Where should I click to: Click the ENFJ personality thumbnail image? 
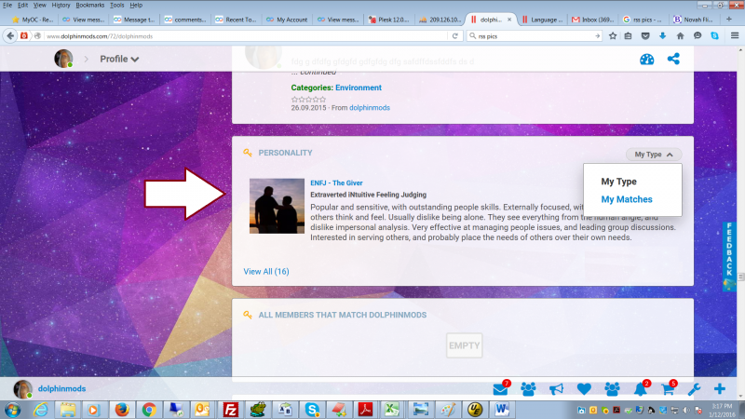coord(277,206)
